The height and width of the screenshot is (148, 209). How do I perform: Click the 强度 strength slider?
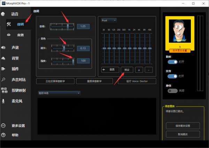click(x=63, y=61)
